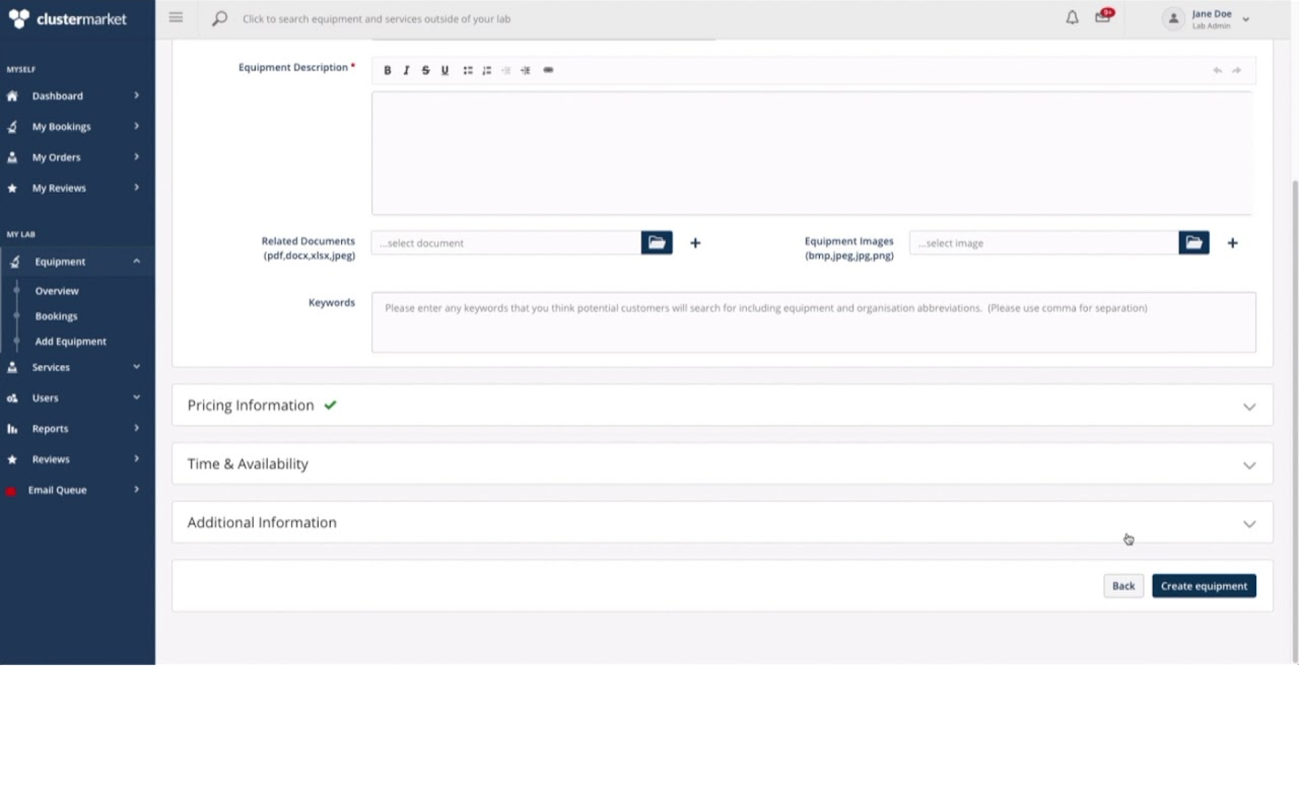The height and width of the screenshot is (811, 1299).
Task: Undo last change in the description editor
Action: point(1217,70)
